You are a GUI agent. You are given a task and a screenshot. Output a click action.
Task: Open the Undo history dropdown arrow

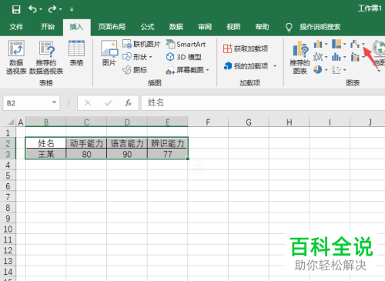point(41,9)
